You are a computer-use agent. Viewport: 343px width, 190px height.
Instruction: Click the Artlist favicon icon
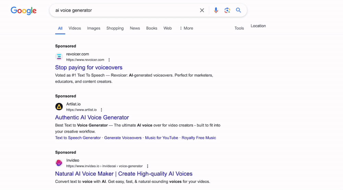(x=59, y=107)
